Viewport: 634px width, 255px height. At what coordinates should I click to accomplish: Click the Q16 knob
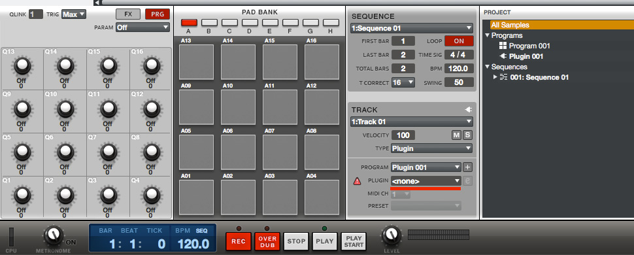[x=151, y=65]
